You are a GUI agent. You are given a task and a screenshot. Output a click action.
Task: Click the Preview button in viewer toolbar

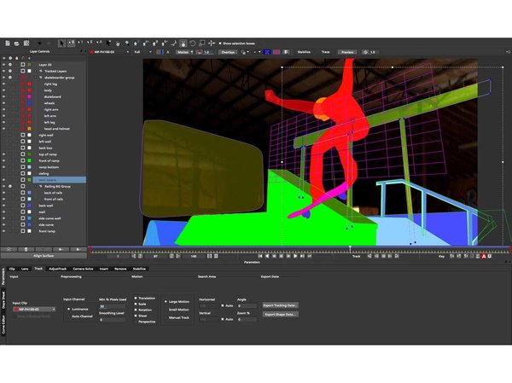coord(347,51)
